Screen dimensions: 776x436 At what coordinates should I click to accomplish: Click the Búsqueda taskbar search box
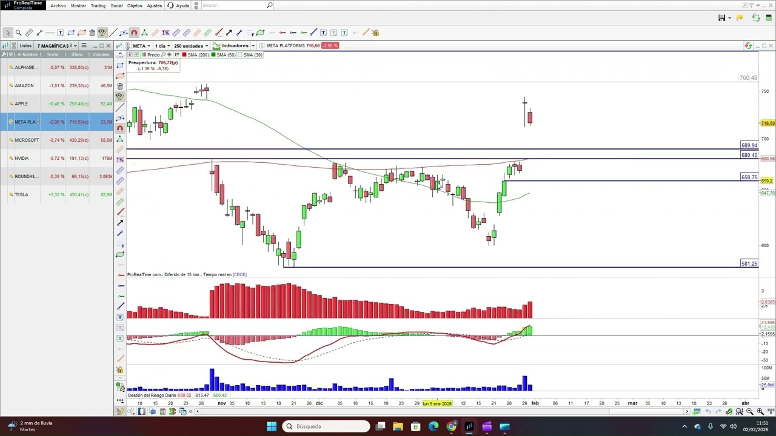point(327,426)
